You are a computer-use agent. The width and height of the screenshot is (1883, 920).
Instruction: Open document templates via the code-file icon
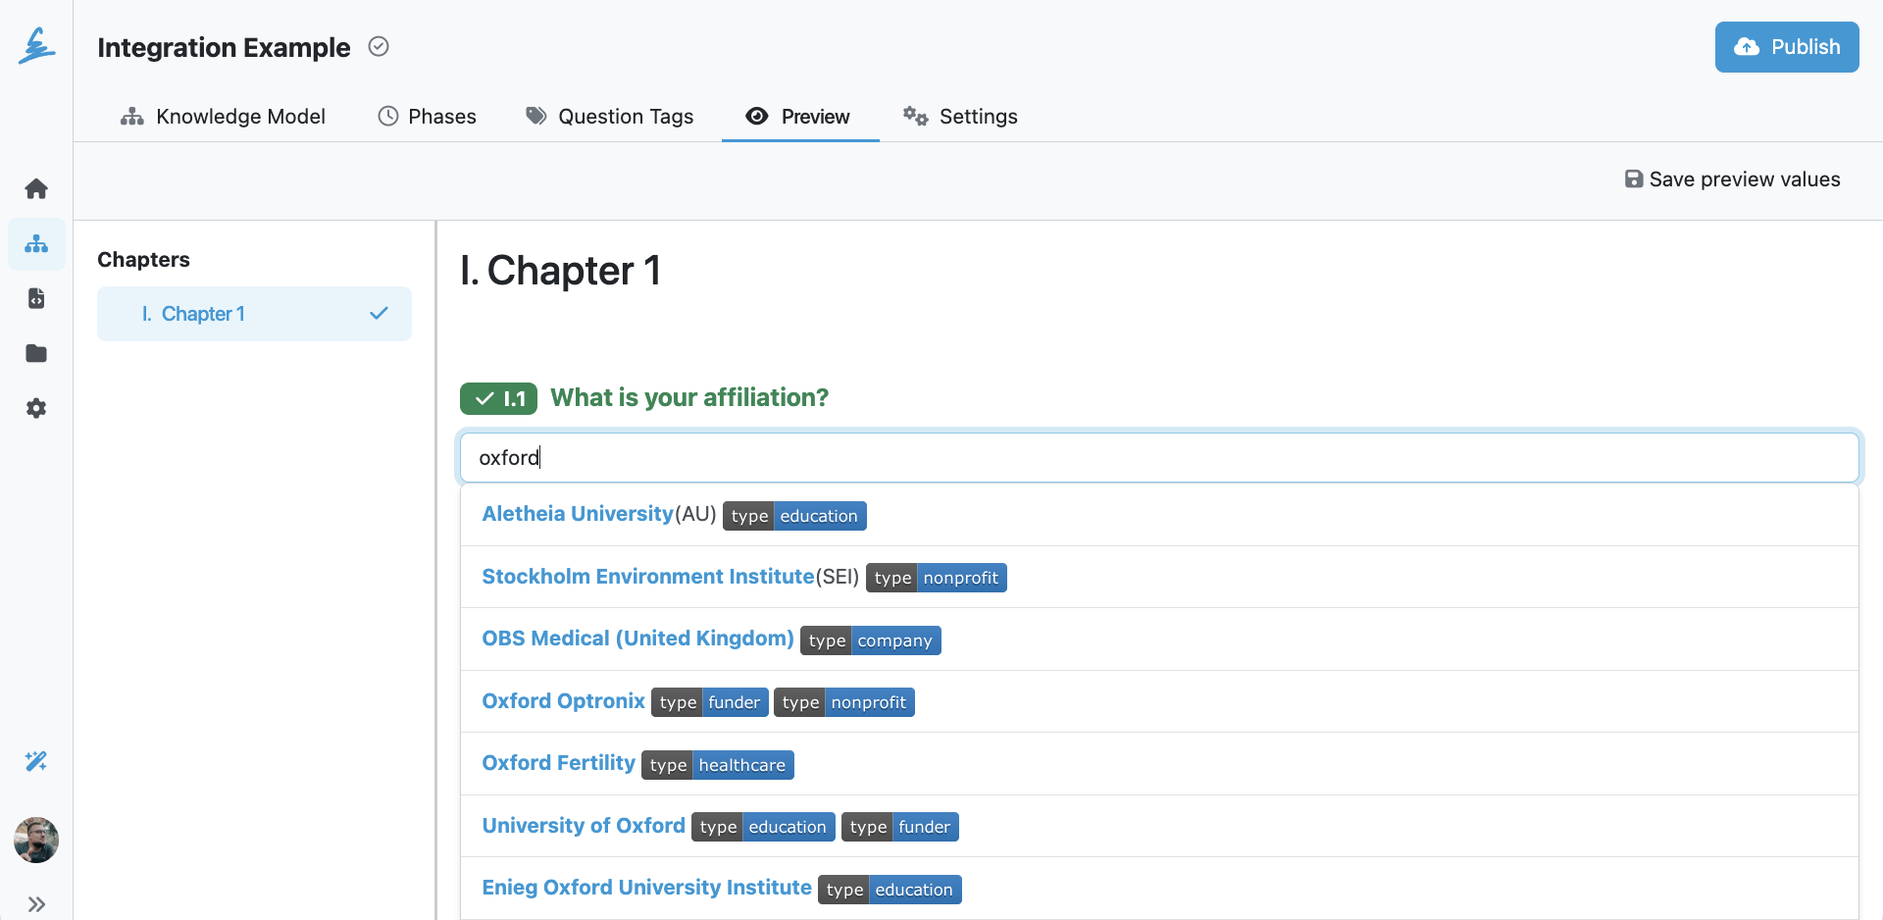coord(36,298)
